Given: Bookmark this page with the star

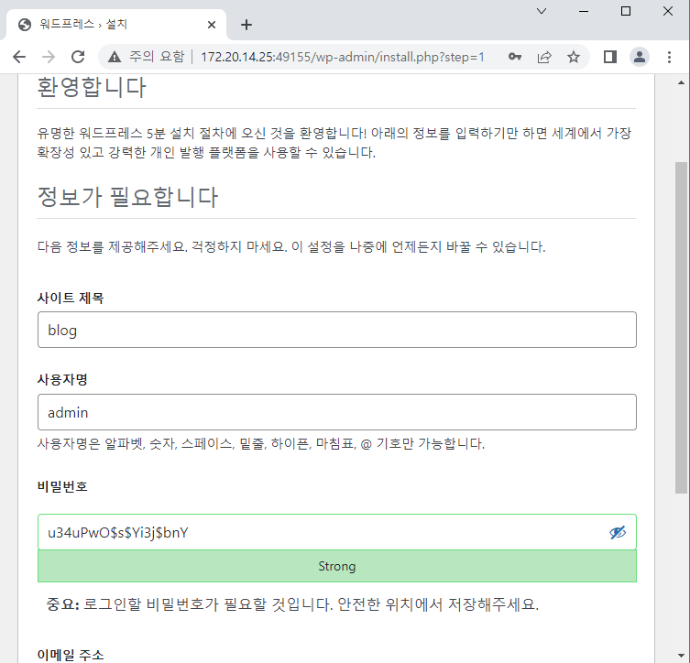Looking at the screenshot, I should [574, 57].
